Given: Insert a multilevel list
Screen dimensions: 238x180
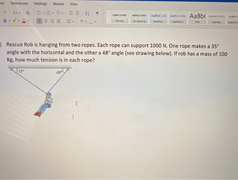Looking at the screenshot, I should tap(58, 13).
